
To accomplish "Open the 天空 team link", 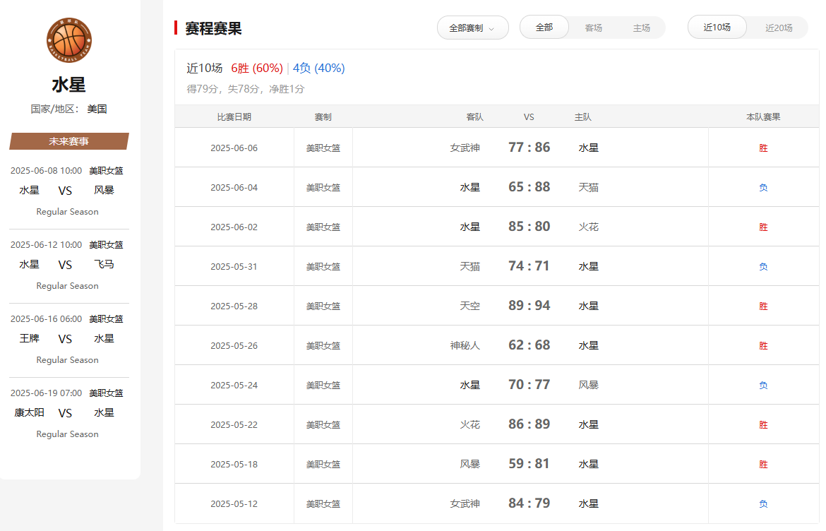I will click(469, 306).
